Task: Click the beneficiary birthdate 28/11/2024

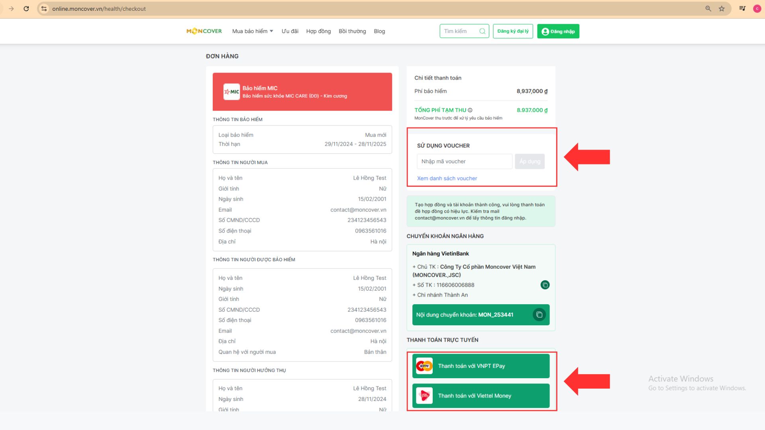Action: coord(372,399)
